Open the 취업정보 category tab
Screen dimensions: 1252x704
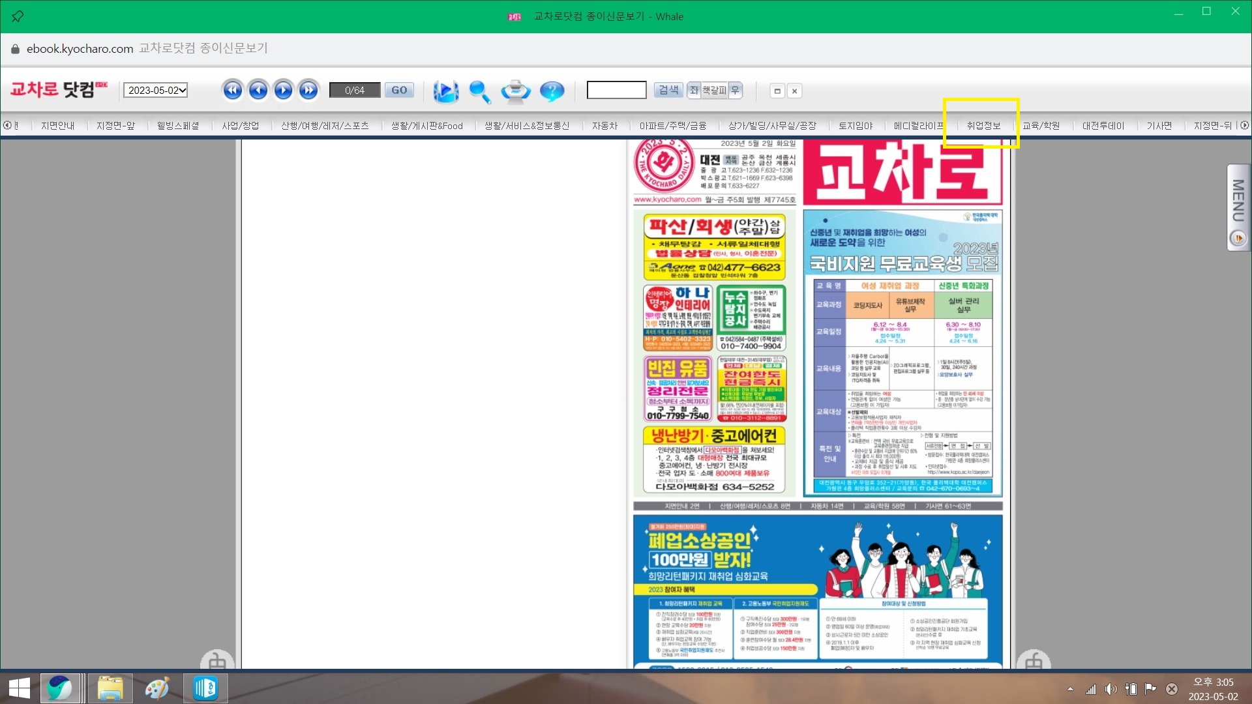tap(983, 126)
